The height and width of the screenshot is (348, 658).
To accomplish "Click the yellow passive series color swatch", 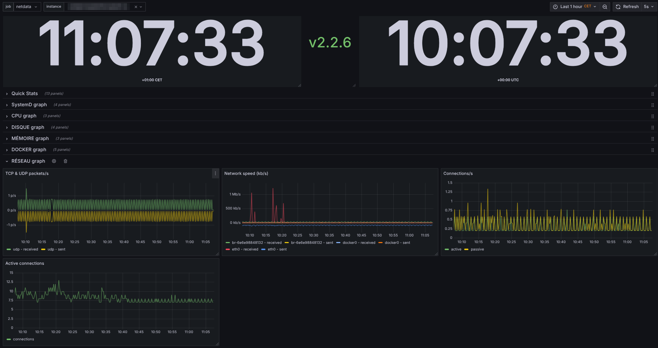I will 466,249.
